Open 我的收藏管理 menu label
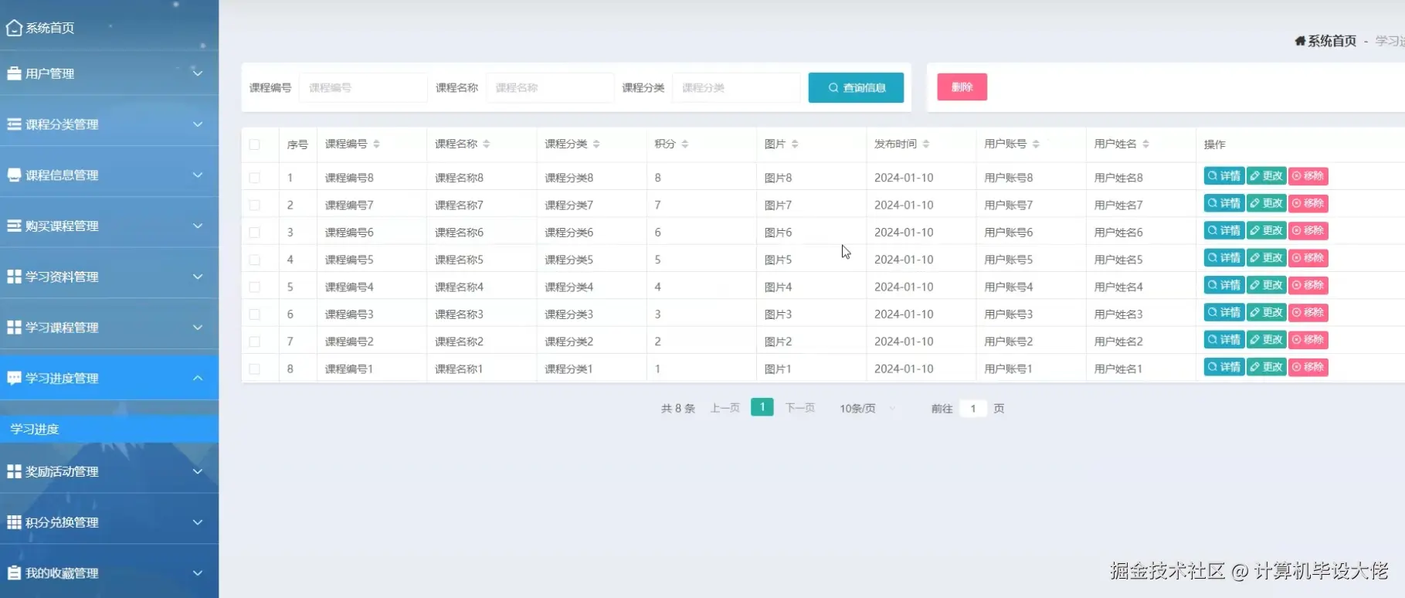The image size is (1405, 598). pos(62,573)
